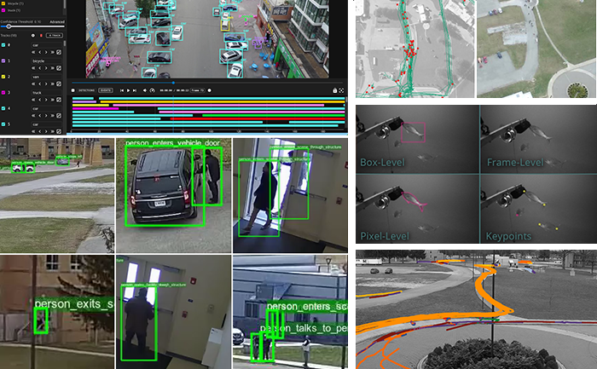The height and width of the screenshot is (369, 597).
Task: Click the Pixel-Level fish example image
Action: (x=417, y=209)
